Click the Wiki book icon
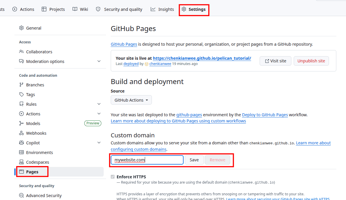The height and width of the screenshot is (200, 346). pos(75,9)
